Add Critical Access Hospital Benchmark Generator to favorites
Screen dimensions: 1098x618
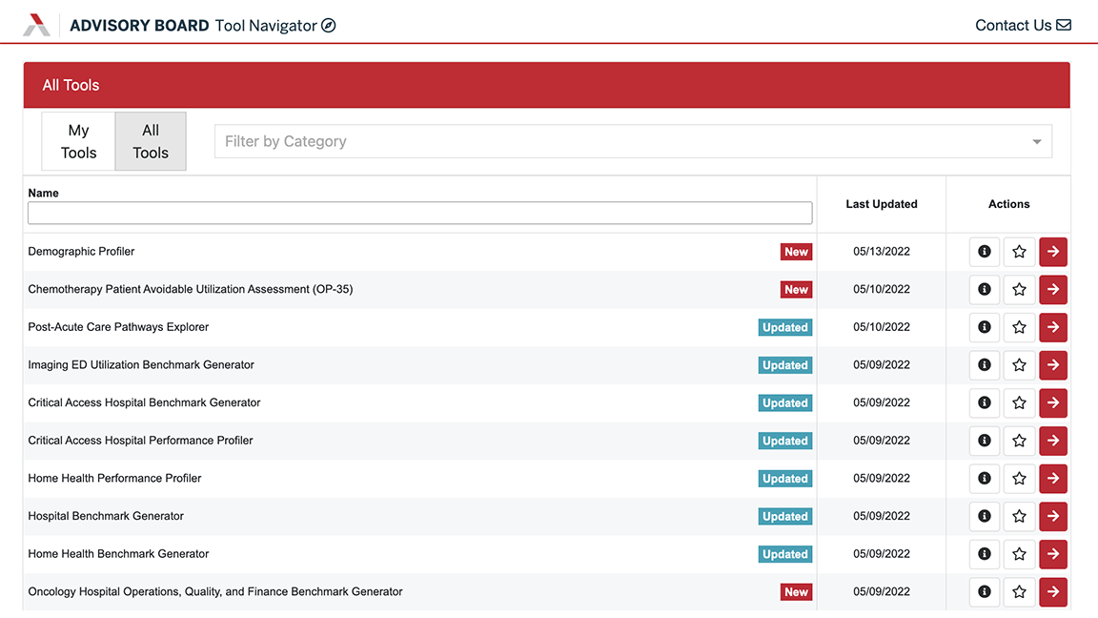click(x=1019, y=402)
